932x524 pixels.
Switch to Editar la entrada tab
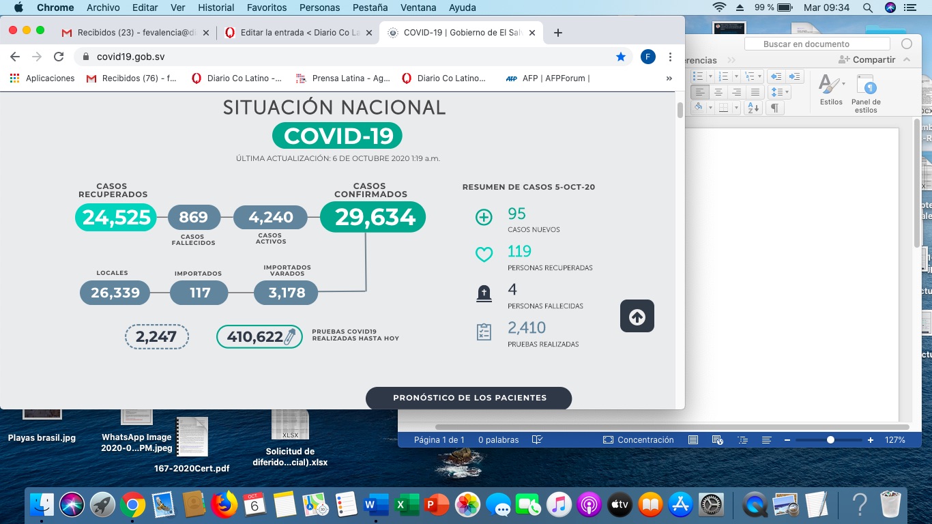point(297,33)
